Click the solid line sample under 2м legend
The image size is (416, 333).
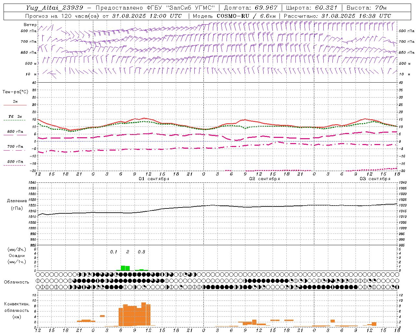15,105
